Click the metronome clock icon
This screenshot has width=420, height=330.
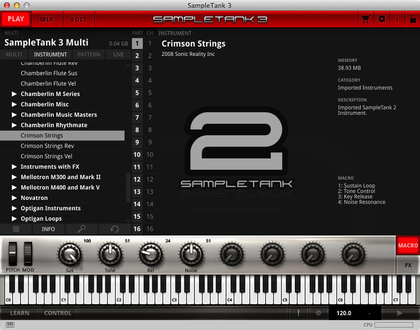pyautogui.click(x=318, y=313)
